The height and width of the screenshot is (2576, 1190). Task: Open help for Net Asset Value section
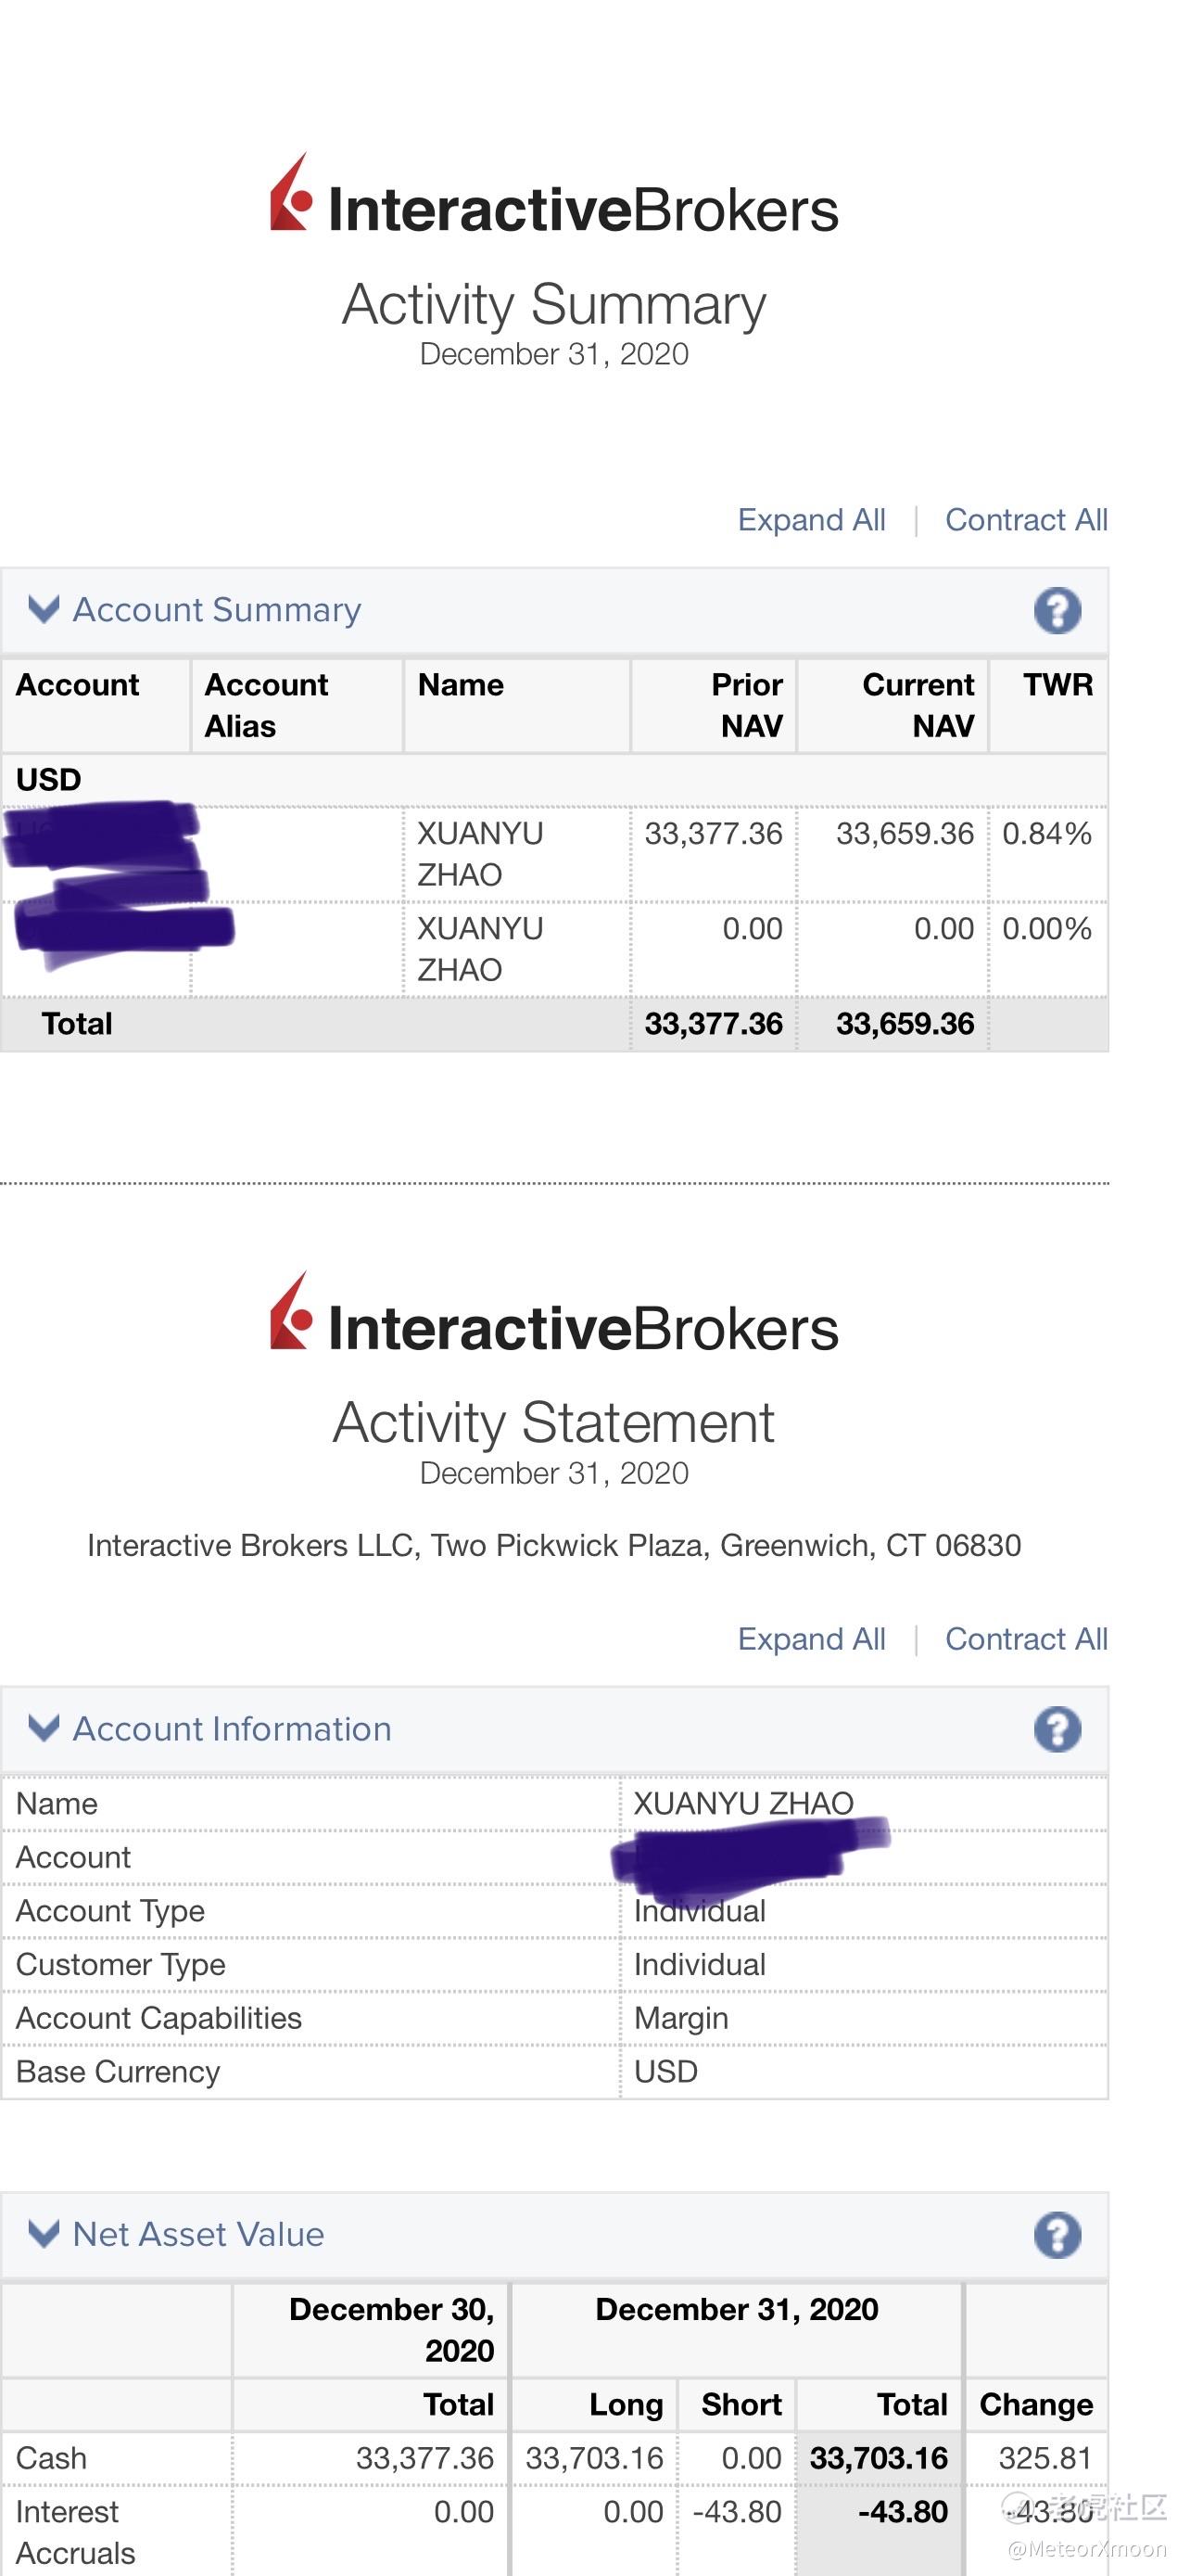(x=1057, y=2234)
